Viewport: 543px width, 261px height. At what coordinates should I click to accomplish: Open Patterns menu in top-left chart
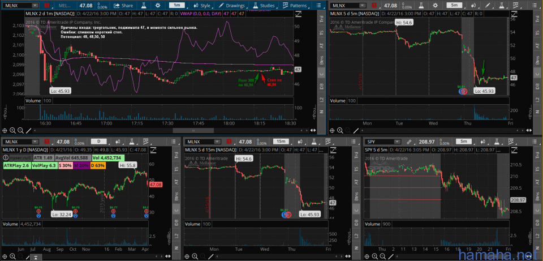295,6
